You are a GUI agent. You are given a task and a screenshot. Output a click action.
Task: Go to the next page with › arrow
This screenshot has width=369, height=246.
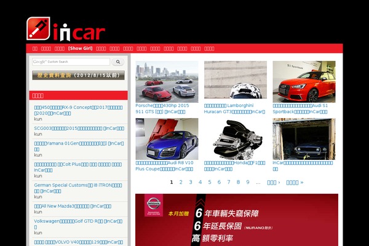(274, 183)
